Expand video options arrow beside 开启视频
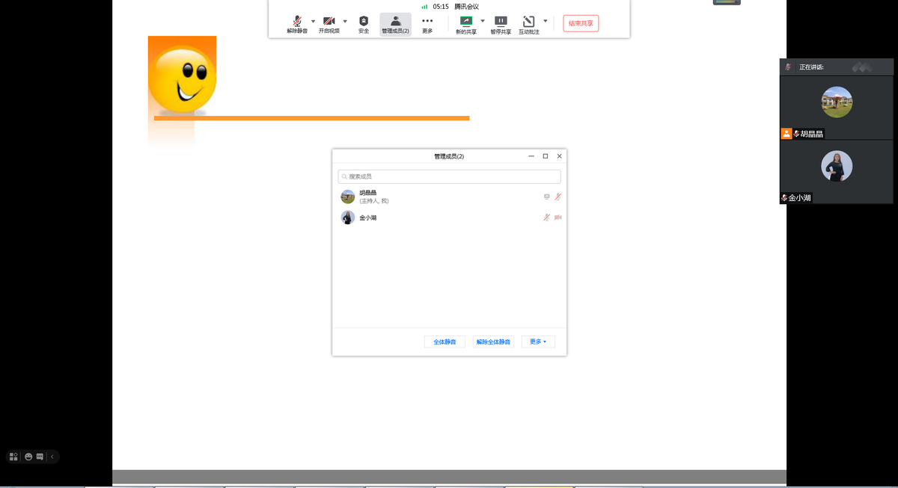The width and height of the screenshot is (898, 488). [345, 21]
